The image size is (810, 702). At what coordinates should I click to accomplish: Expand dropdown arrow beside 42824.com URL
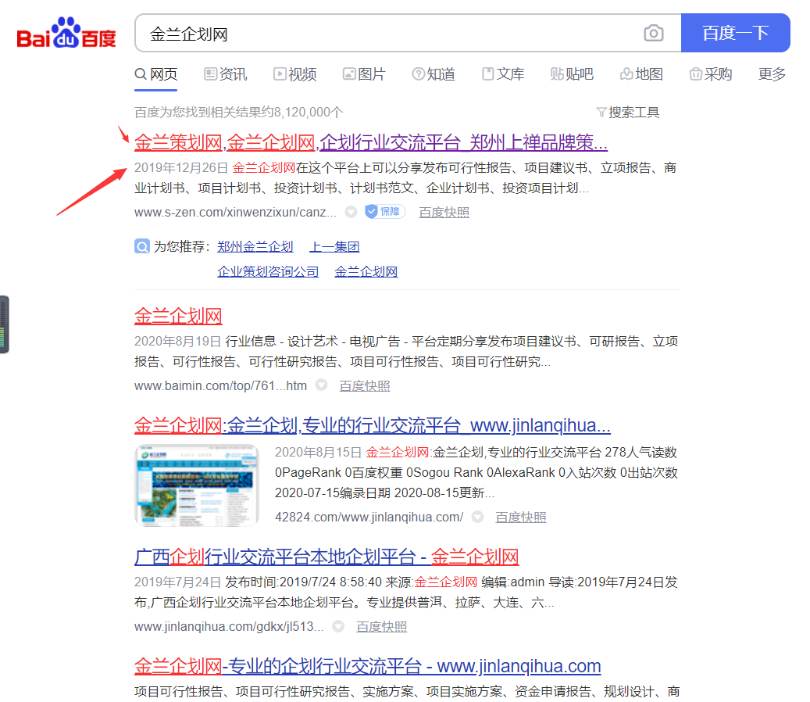click(x=478, y=517)
